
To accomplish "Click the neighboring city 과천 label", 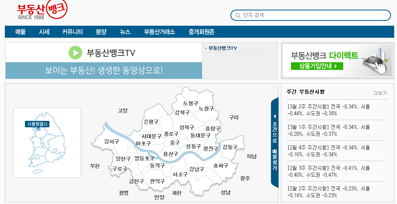I will pos(177,193).
